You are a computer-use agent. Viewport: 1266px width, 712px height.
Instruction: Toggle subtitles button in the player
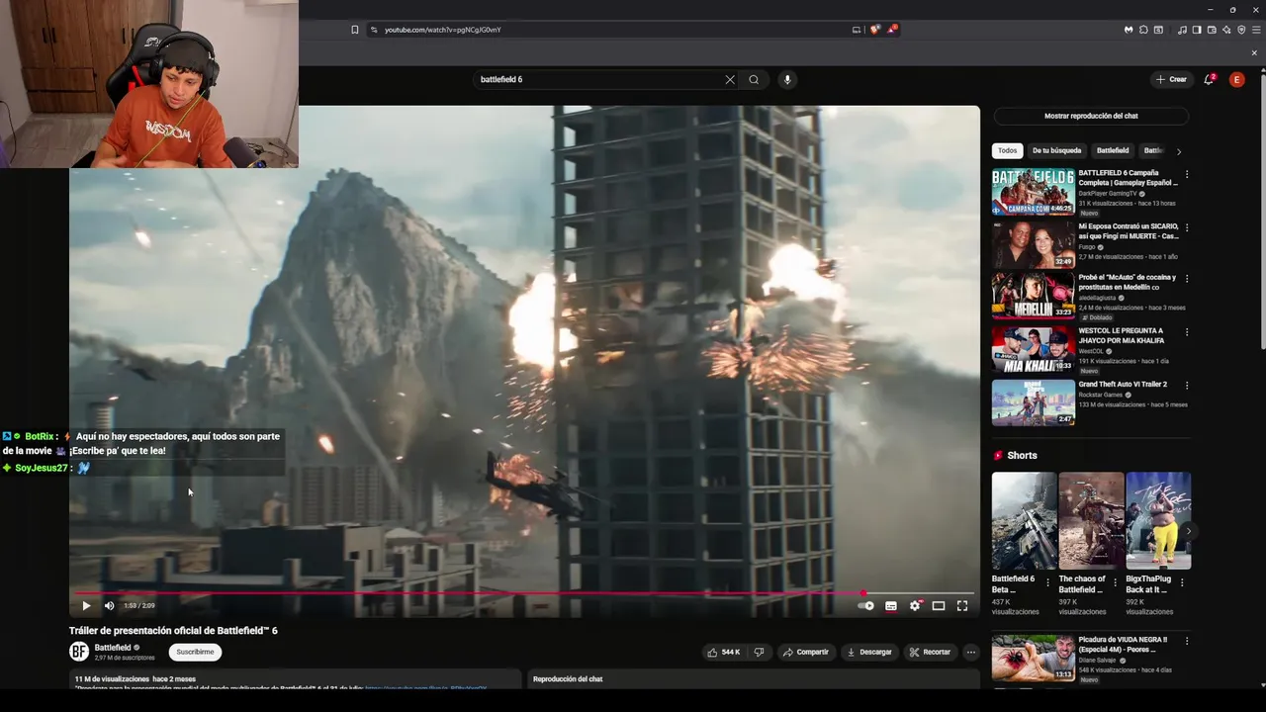point(891,606)
